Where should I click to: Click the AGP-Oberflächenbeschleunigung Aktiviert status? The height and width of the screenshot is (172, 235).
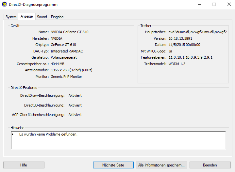[x=75, y=115]
